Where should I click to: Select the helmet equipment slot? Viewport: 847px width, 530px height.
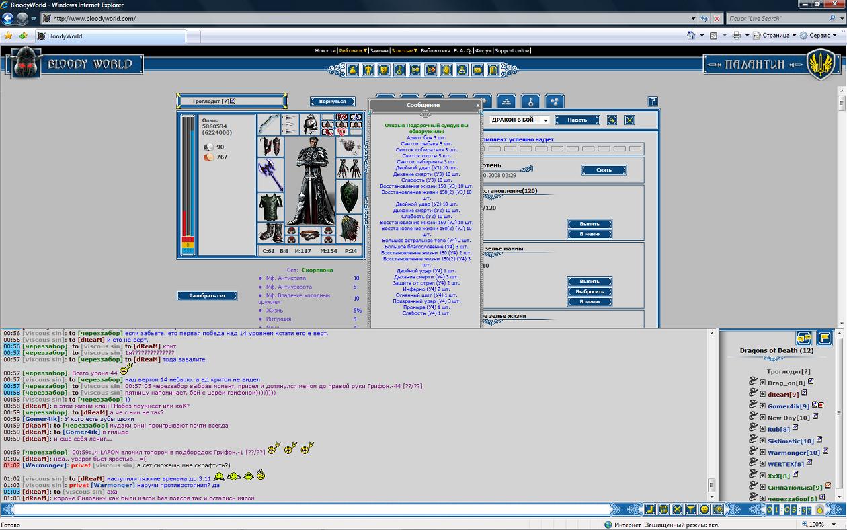tap(309, 124)
